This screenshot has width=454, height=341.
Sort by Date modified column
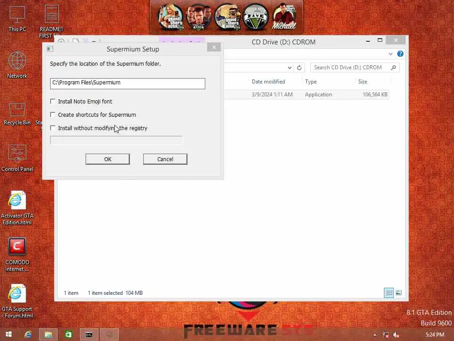click(x=268, y=82)
